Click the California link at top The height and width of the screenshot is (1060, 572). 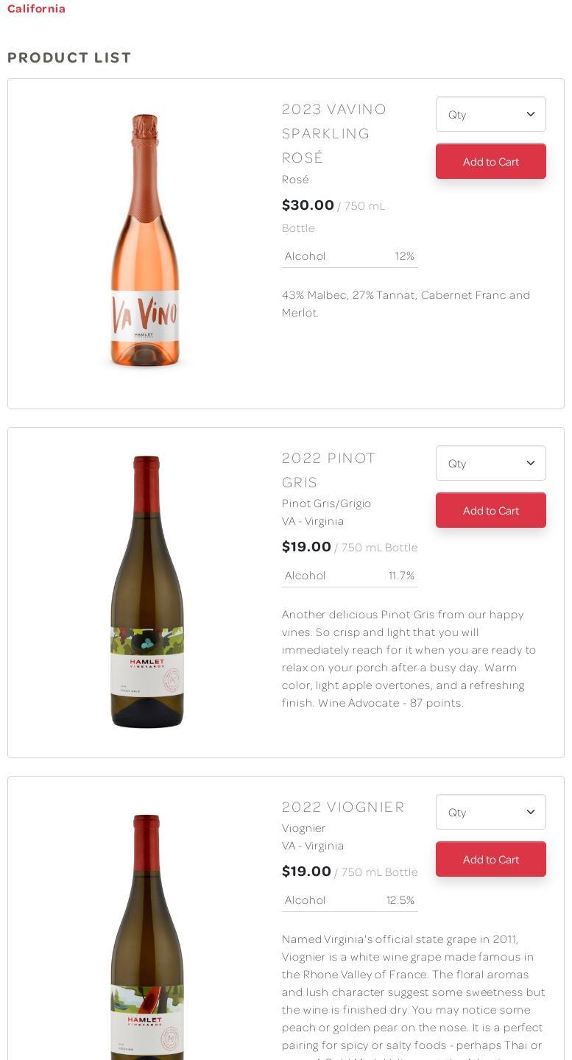click(x=36, y=9)
